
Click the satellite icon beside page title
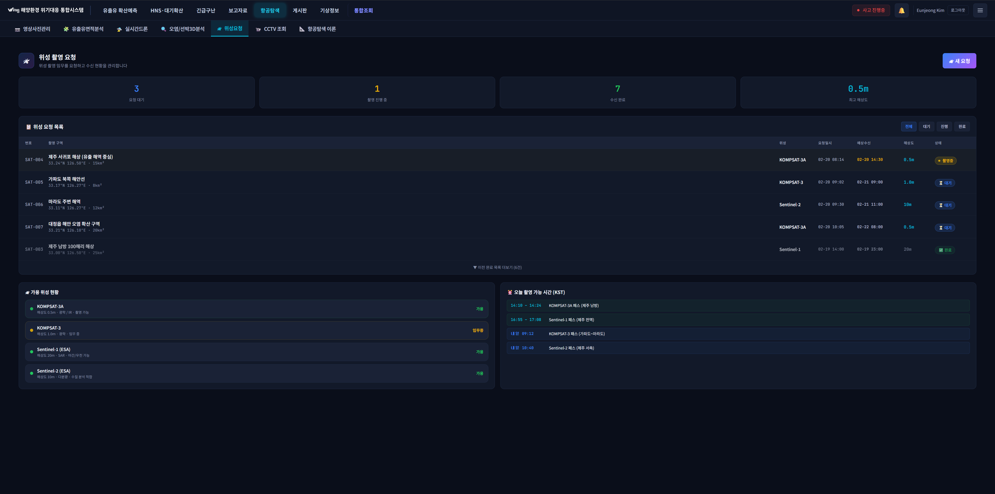pyautogui.click(x=26, y=61)
